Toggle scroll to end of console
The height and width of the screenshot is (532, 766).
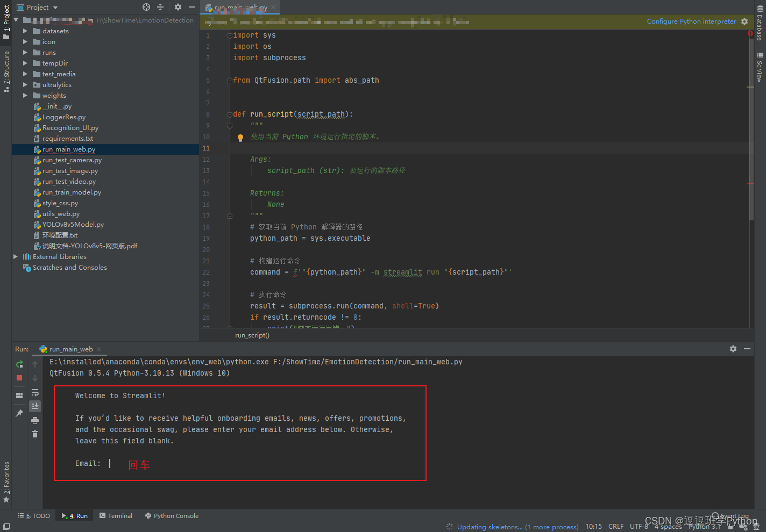point(35,406)
